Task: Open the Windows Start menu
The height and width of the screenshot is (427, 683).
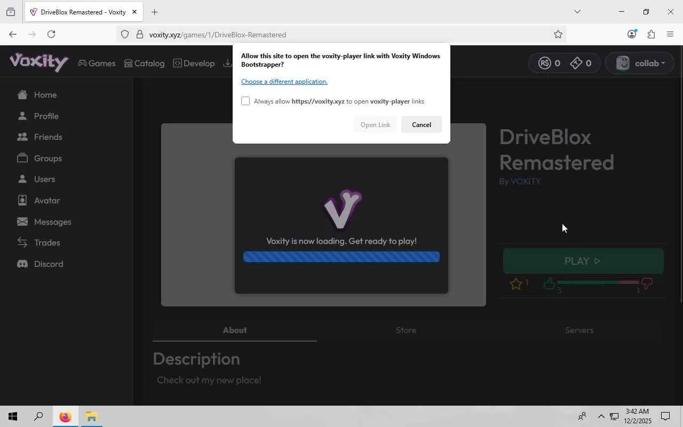Action: point(13,416)
